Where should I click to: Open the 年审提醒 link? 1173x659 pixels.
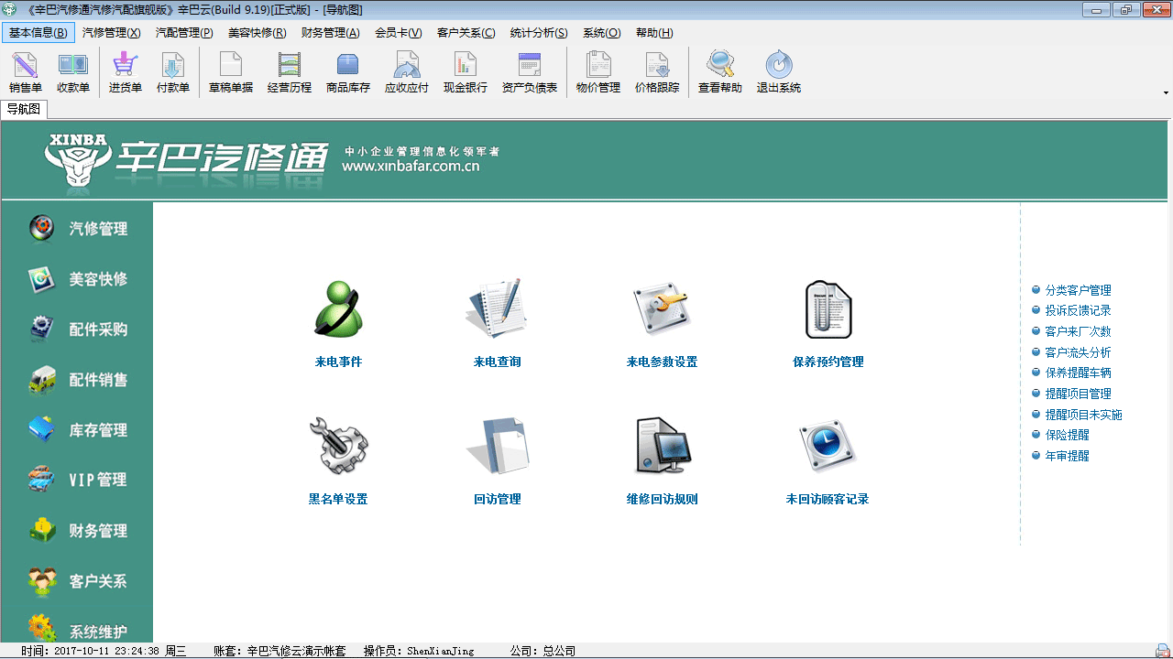(x=1067, y=456)
